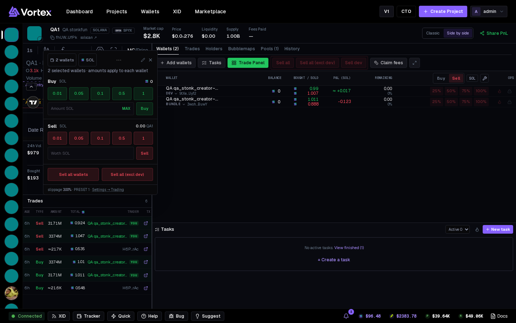Switch layout to Side by side view
Screen dimensions: 516x323
(x=458, y=33)
